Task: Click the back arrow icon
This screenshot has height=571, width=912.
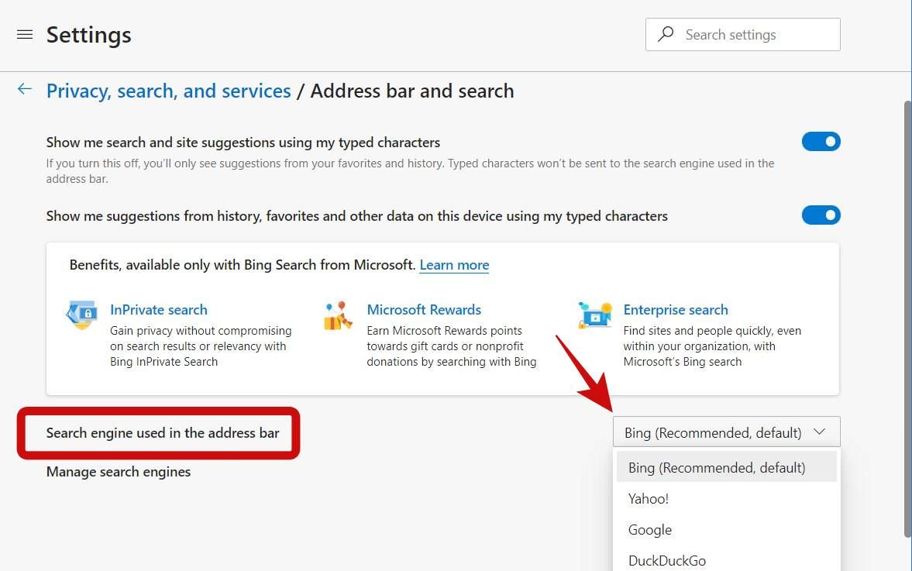Action: point(25,89)
